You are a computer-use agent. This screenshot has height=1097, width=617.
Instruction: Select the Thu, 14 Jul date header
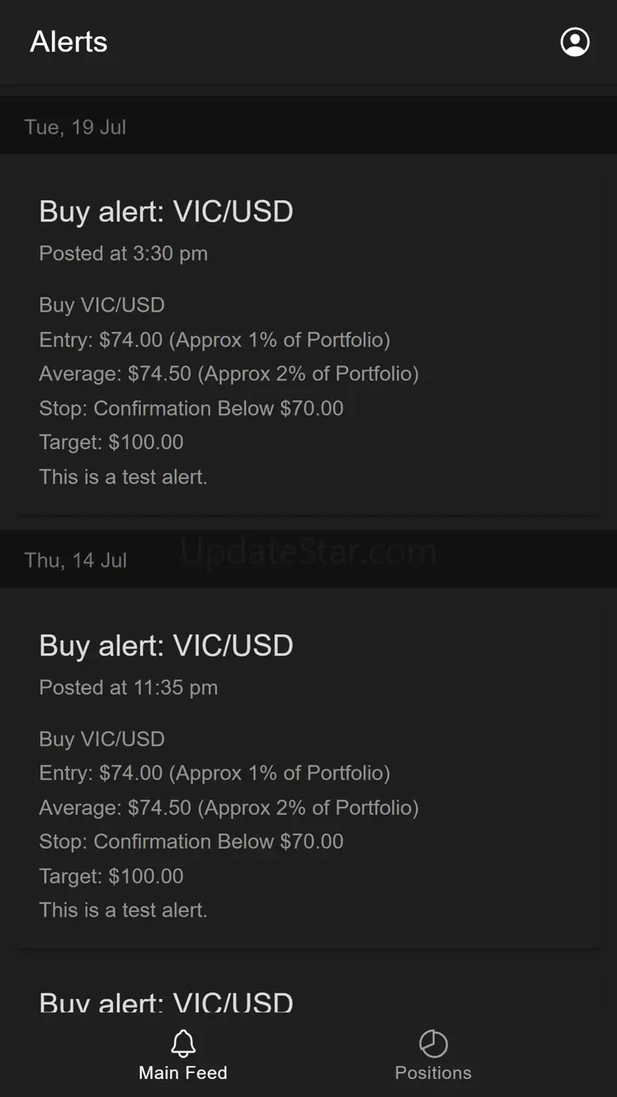point(75,561)
